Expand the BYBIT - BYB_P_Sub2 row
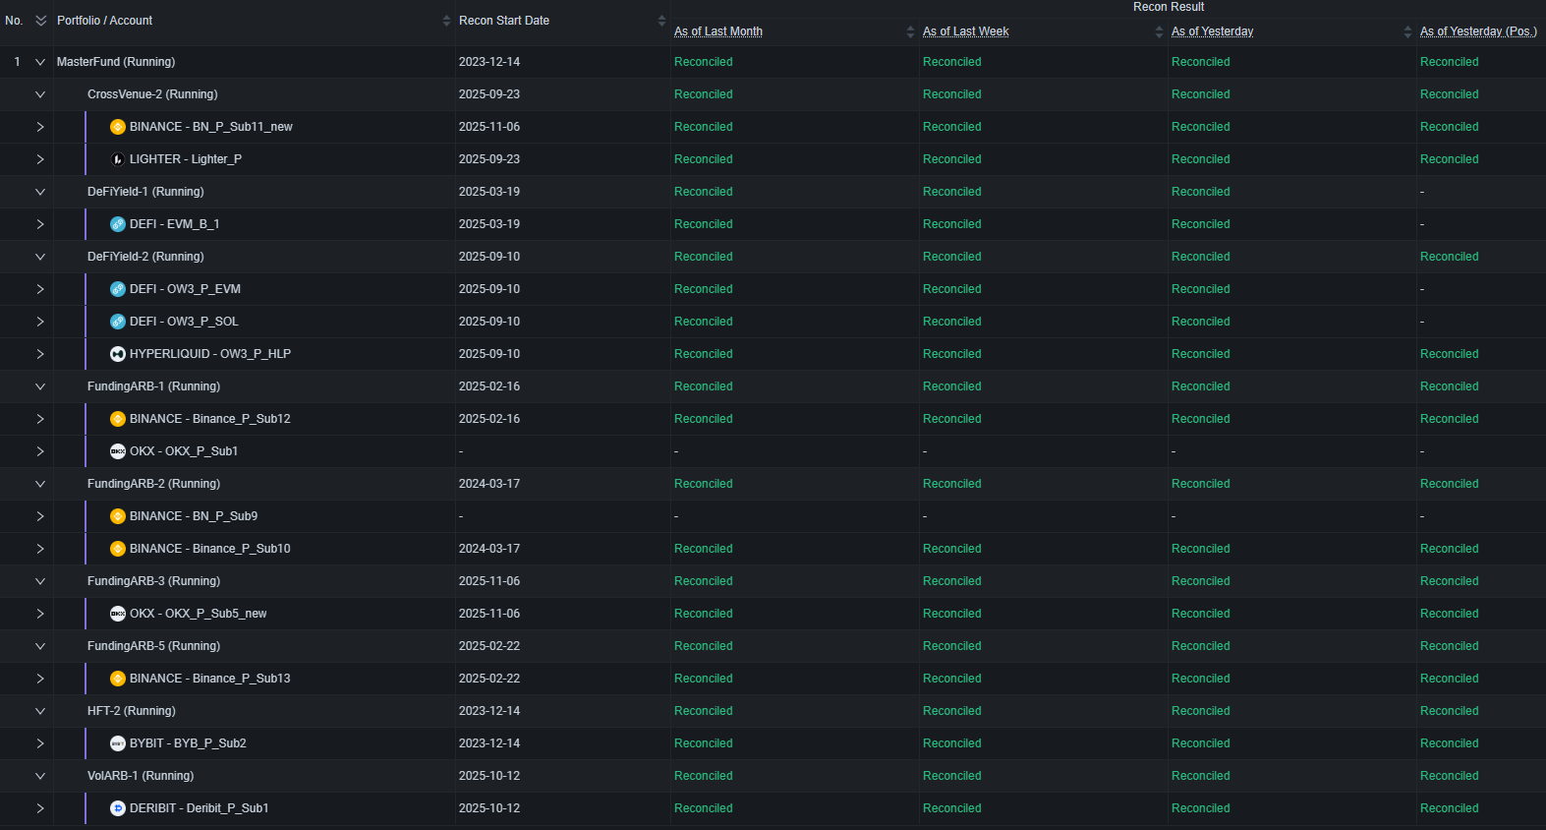Screen dimensions: 1546x830 (x=40, y=743)
